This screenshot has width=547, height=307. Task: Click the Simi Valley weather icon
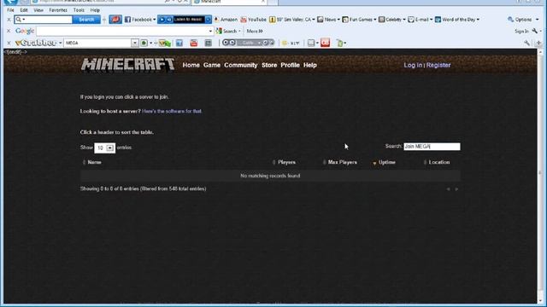pos(272,20)
